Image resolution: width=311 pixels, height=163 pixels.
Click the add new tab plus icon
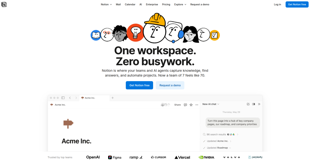pyautogui.click(x=112, y=98)
